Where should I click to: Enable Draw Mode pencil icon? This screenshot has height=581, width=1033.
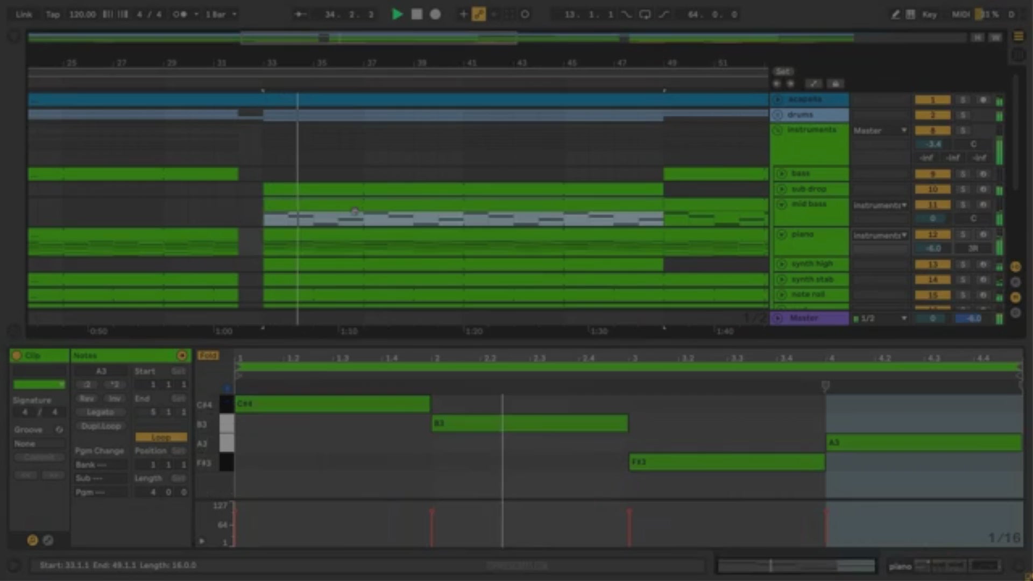(895, 15)
